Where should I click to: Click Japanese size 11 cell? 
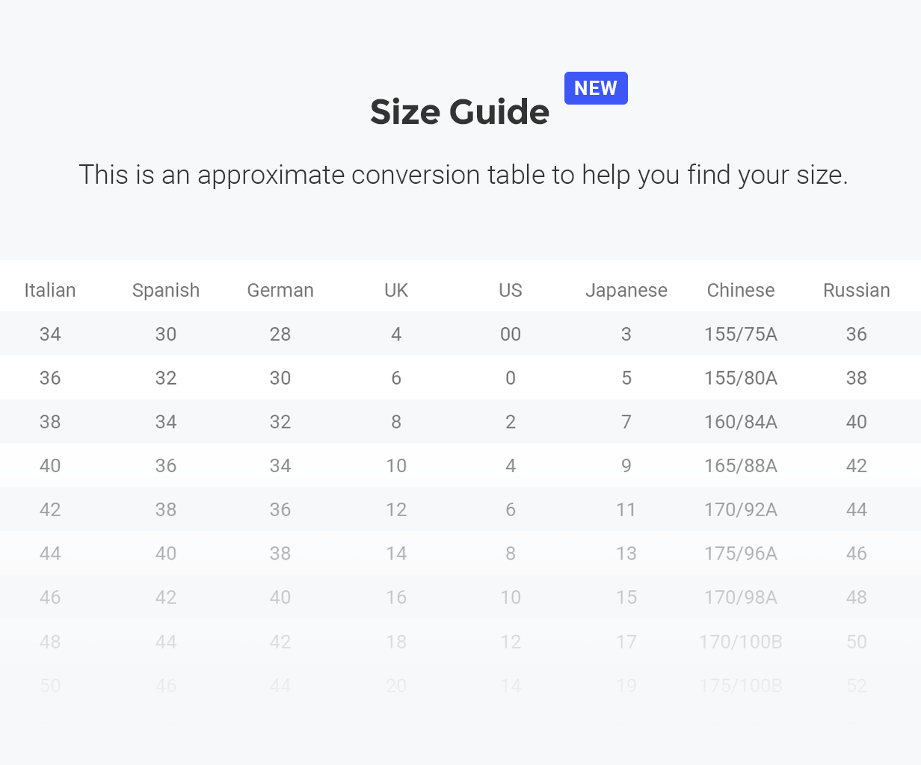click(626, 510)
